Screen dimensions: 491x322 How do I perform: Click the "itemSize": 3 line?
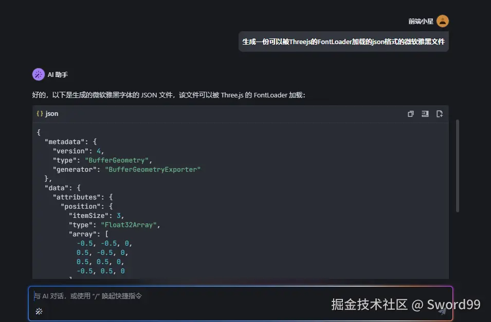97,215
